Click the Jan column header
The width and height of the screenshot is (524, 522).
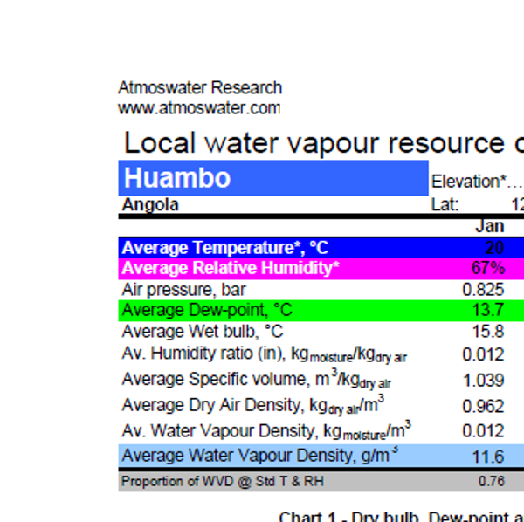click(490, 227)
